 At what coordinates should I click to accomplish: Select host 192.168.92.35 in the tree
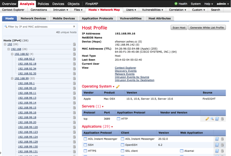pos(27,74)
